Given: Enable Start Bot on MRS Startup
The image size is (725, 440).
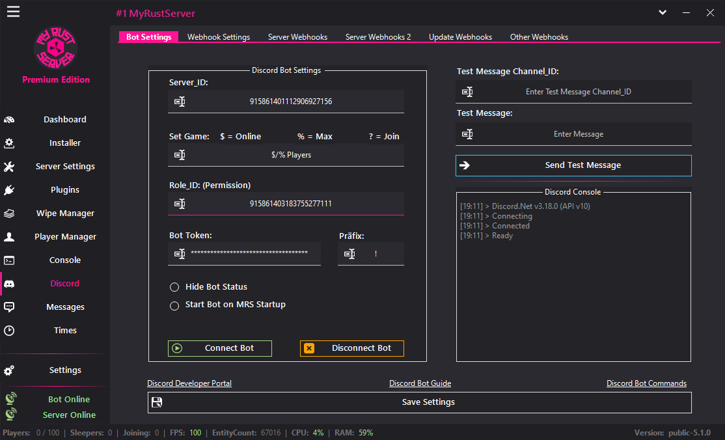Looking at the screenshot, I should click(x=174, y=304).
